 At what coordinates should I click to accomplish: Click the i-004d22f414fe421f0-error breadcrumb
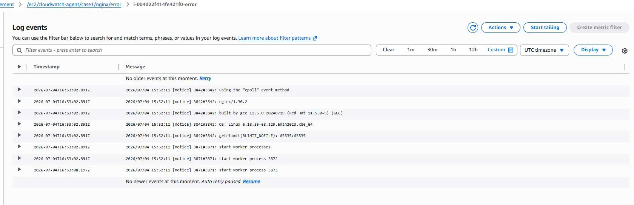point(165,5)
